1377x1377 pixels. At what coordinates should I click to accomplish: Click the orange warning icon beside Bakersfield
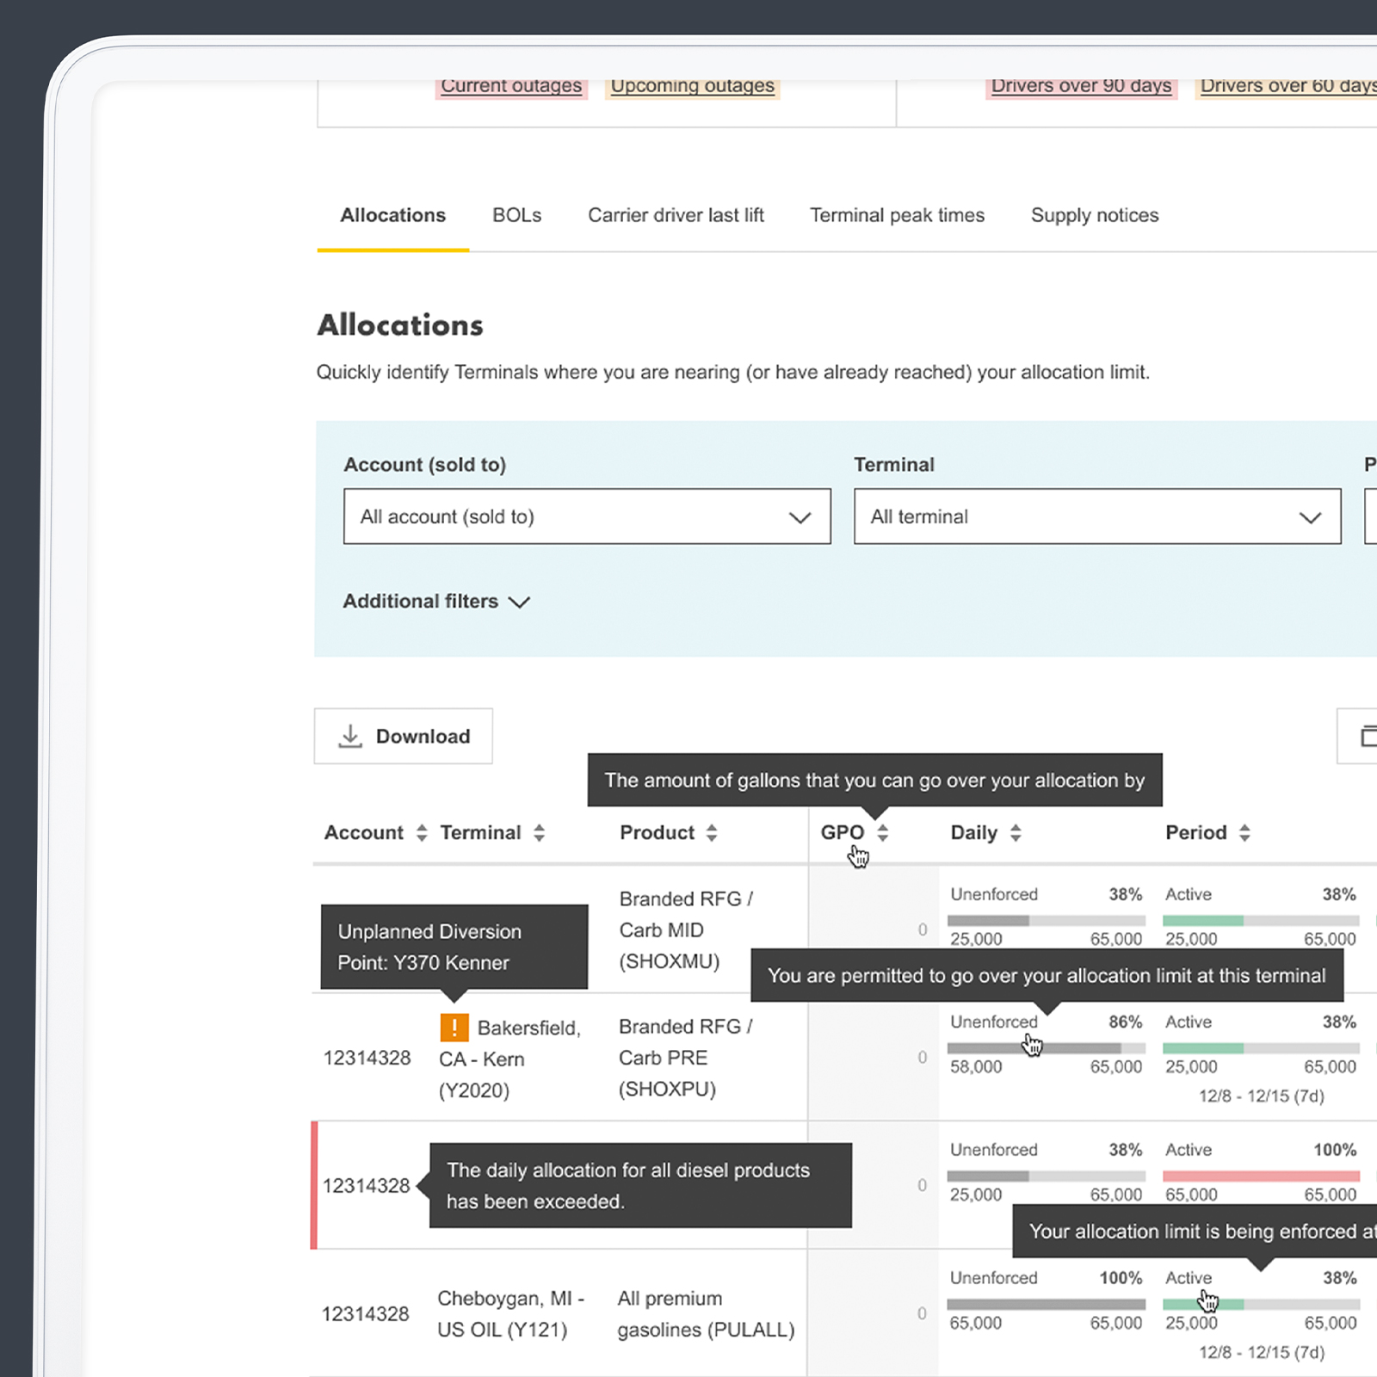pyautogui.click(x=454, y=1027)
